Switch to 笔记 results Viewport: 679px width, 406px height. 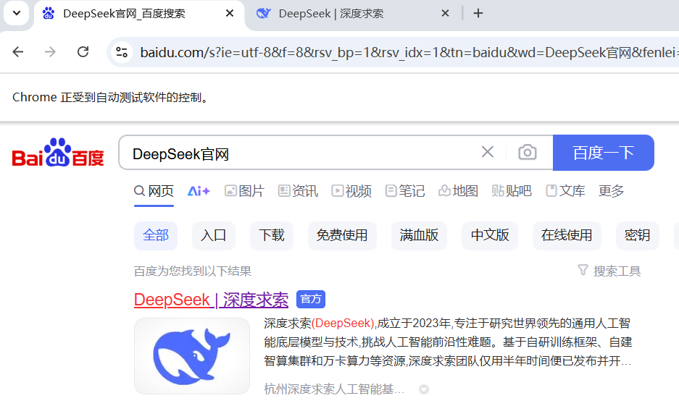405,190
